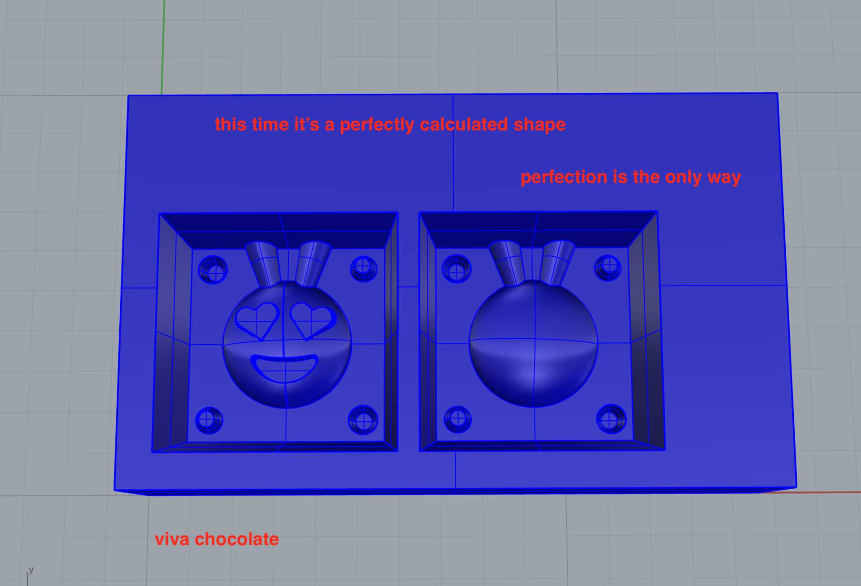Viewport: 861px width, 586px height.
Task: Select the "viva chocolate" annotation
Action: tap(217, 539)
